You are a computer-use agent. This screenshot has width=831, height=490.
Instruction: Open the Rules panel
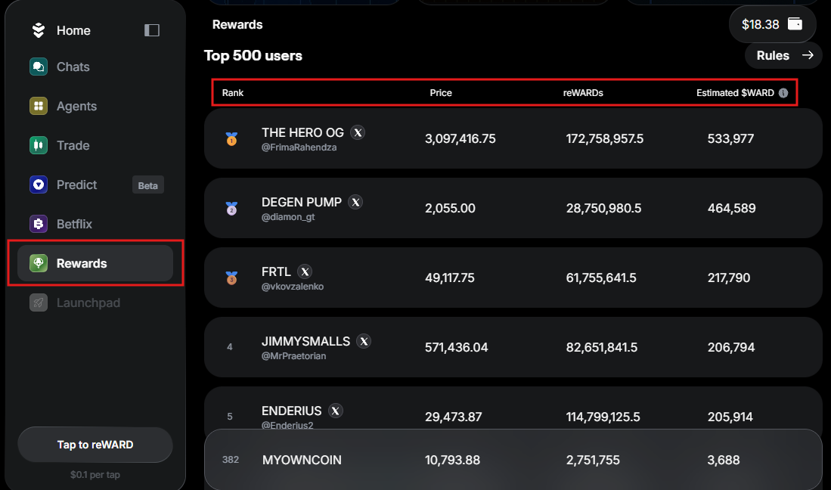(x=783, y=54)
